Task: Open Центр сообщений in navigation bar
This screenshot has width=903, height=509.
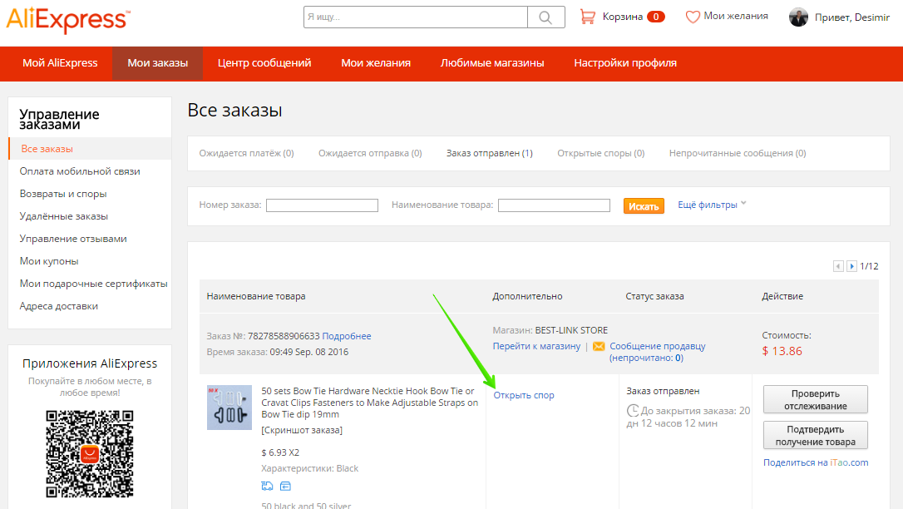Action: [264, 63]
